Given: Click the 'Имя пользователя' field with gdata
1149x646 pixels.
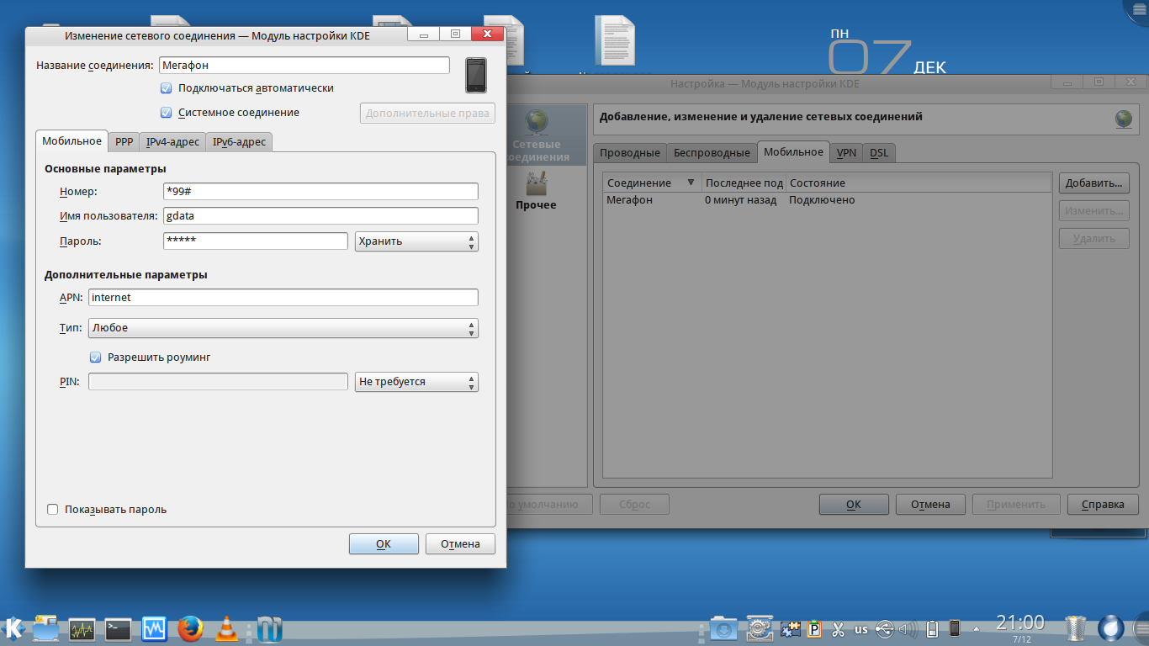Looking at the screenshot, I should point(320,216).
